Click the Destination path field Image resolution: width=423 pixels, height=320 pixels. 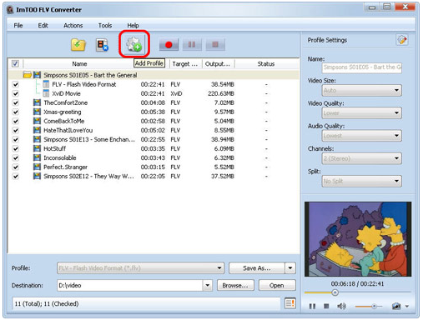click(130, 285)
